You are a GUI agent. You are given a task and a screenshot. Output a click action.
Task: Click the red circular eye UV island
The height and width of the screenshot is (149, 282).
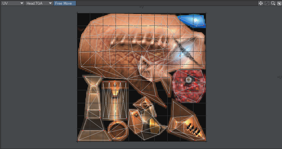pos(189,86)
